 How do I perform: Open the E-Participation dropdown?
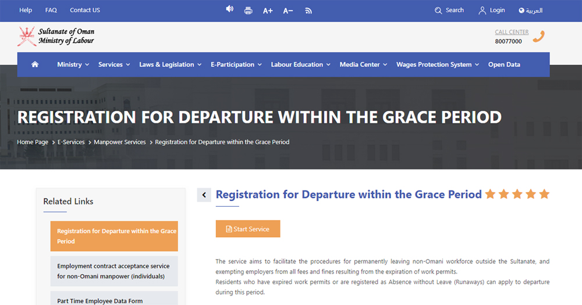click(x=236, y=64)
